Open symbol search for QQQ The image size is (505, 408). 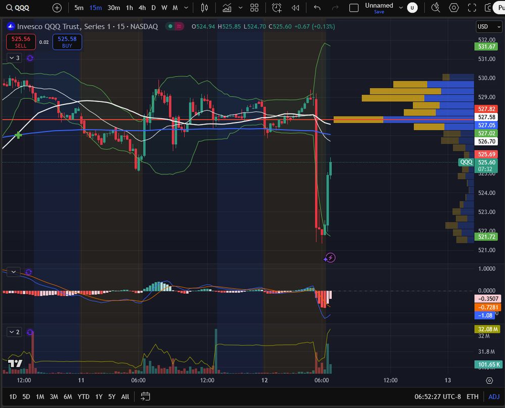[x=18, y=8]
